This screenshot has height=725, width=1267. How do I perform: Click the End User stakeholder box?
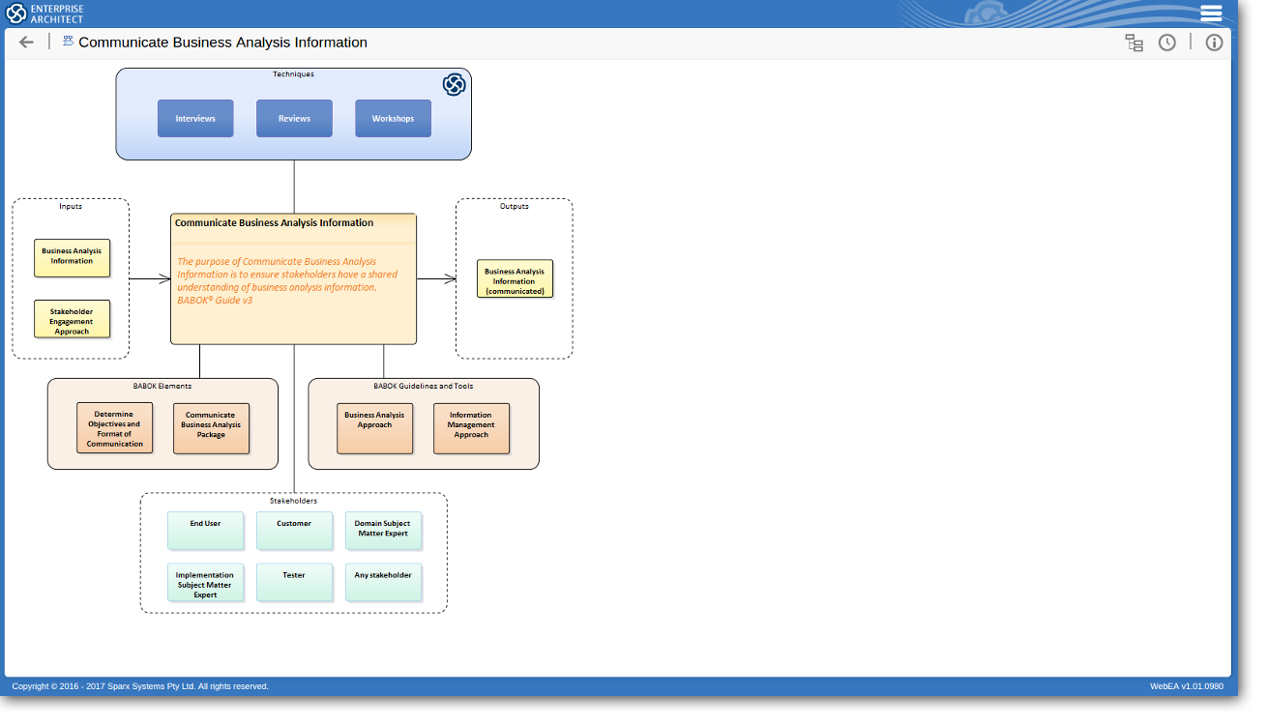coord(205,530)
